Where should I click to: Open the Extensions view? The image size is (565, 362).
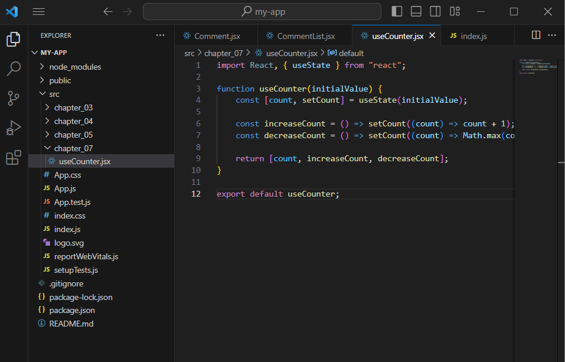point(14,158)
